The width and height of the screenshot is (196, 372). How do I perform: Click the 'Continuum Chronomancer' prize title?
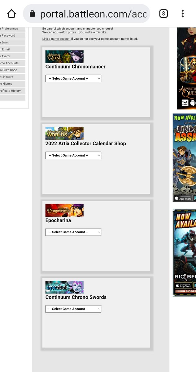pos(76,67)
